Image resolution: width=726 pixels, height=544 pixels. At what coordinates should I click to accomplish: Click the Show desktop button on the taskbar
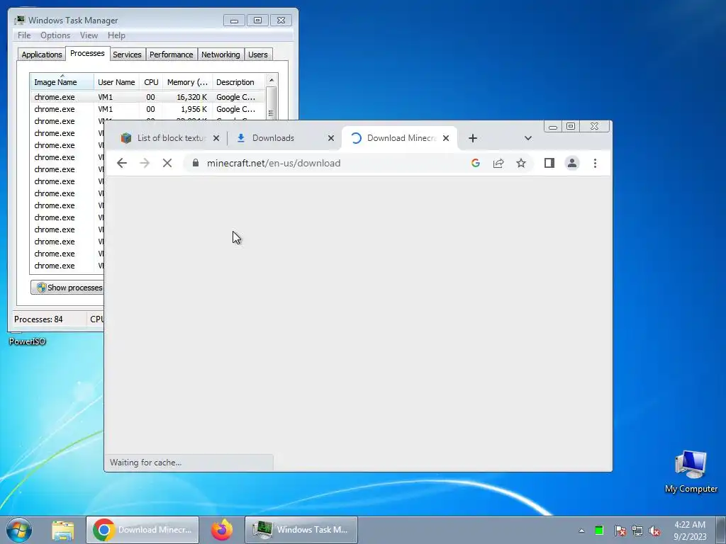721,530
